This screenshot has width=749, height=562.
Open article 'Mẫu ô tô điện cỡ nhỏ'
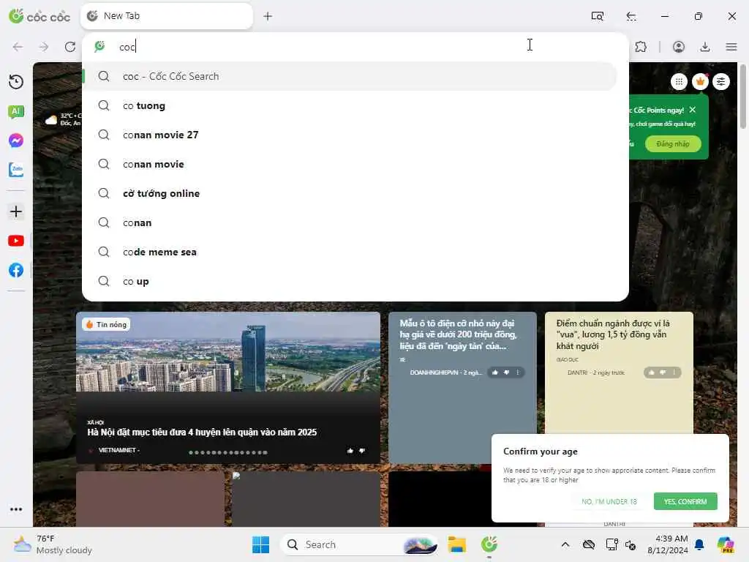click(x=458, y=334)
